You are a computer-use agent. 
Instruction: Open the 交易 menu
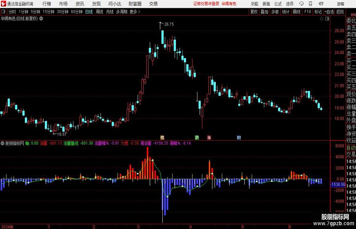point(153,4)
